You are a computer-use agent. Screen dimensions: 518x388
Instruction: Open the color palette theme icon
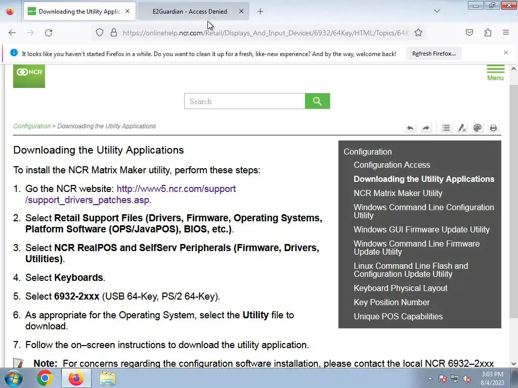pos(478,128)
